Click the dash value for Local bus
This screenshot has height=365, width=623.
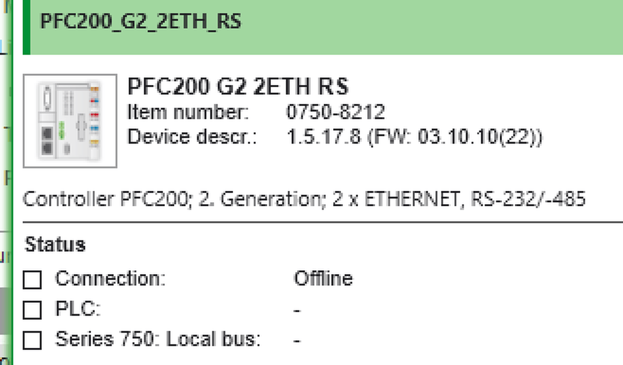(x=297, y=341)
